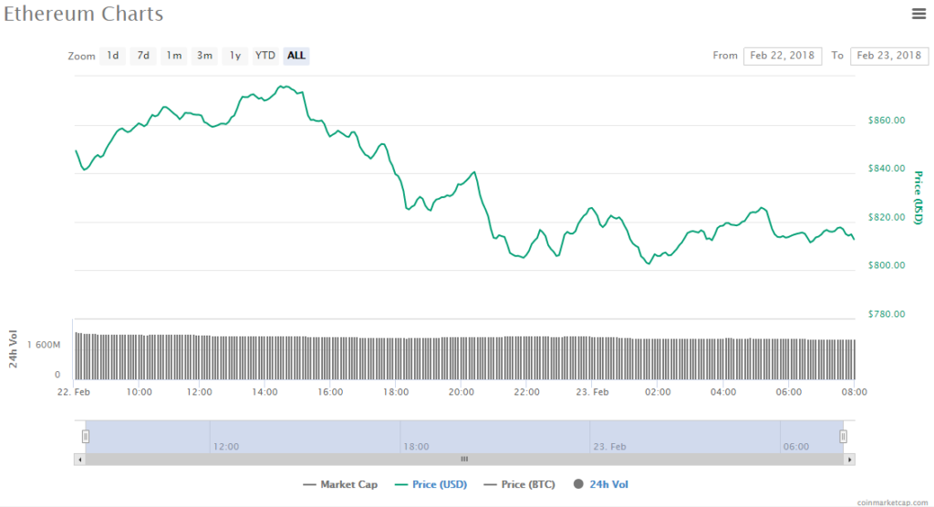Click the From date field
Image resolution: width=934 pixels, height=507 pixels.
[x=783, y=56]
